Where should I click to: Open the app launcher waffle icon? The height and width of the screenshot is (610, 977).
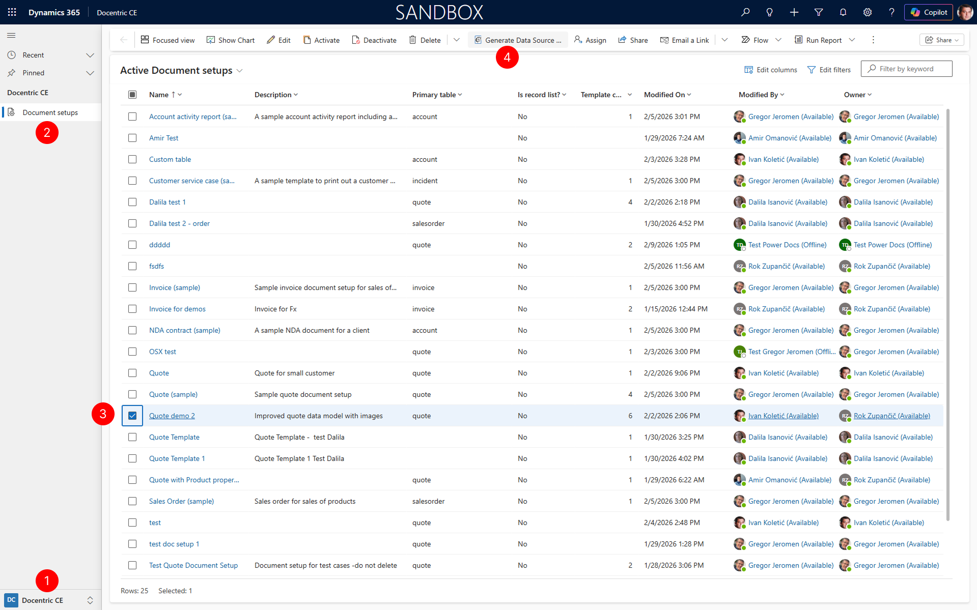coord(12,12)
